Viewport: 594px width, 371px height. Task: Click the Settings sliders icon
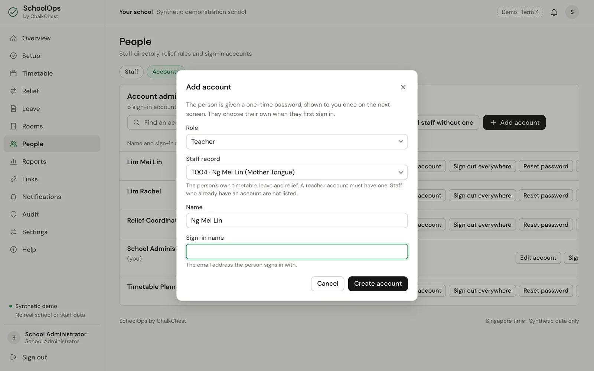pyautogui.click(x=13, y=232)
